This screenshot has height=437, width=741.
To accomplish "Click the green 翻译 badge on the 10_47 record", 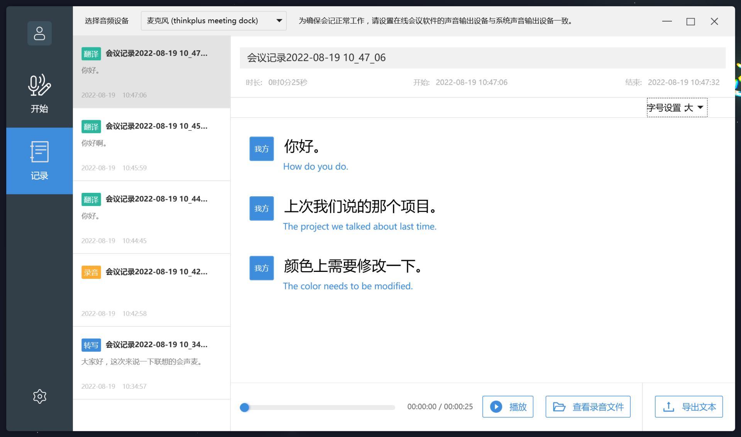I will tap(91, 54).
